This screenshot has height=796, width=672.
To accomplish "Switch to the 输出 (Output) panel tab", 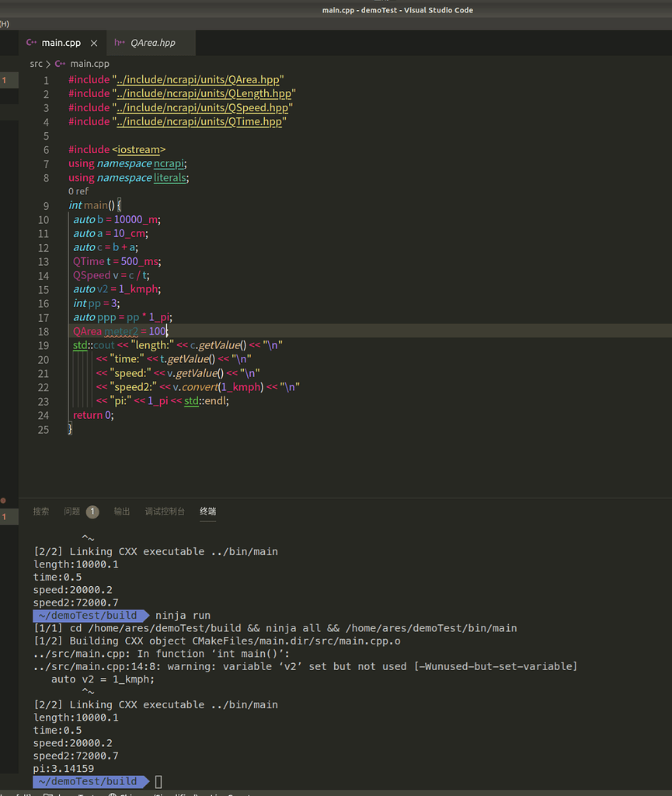I will (122, 511).
